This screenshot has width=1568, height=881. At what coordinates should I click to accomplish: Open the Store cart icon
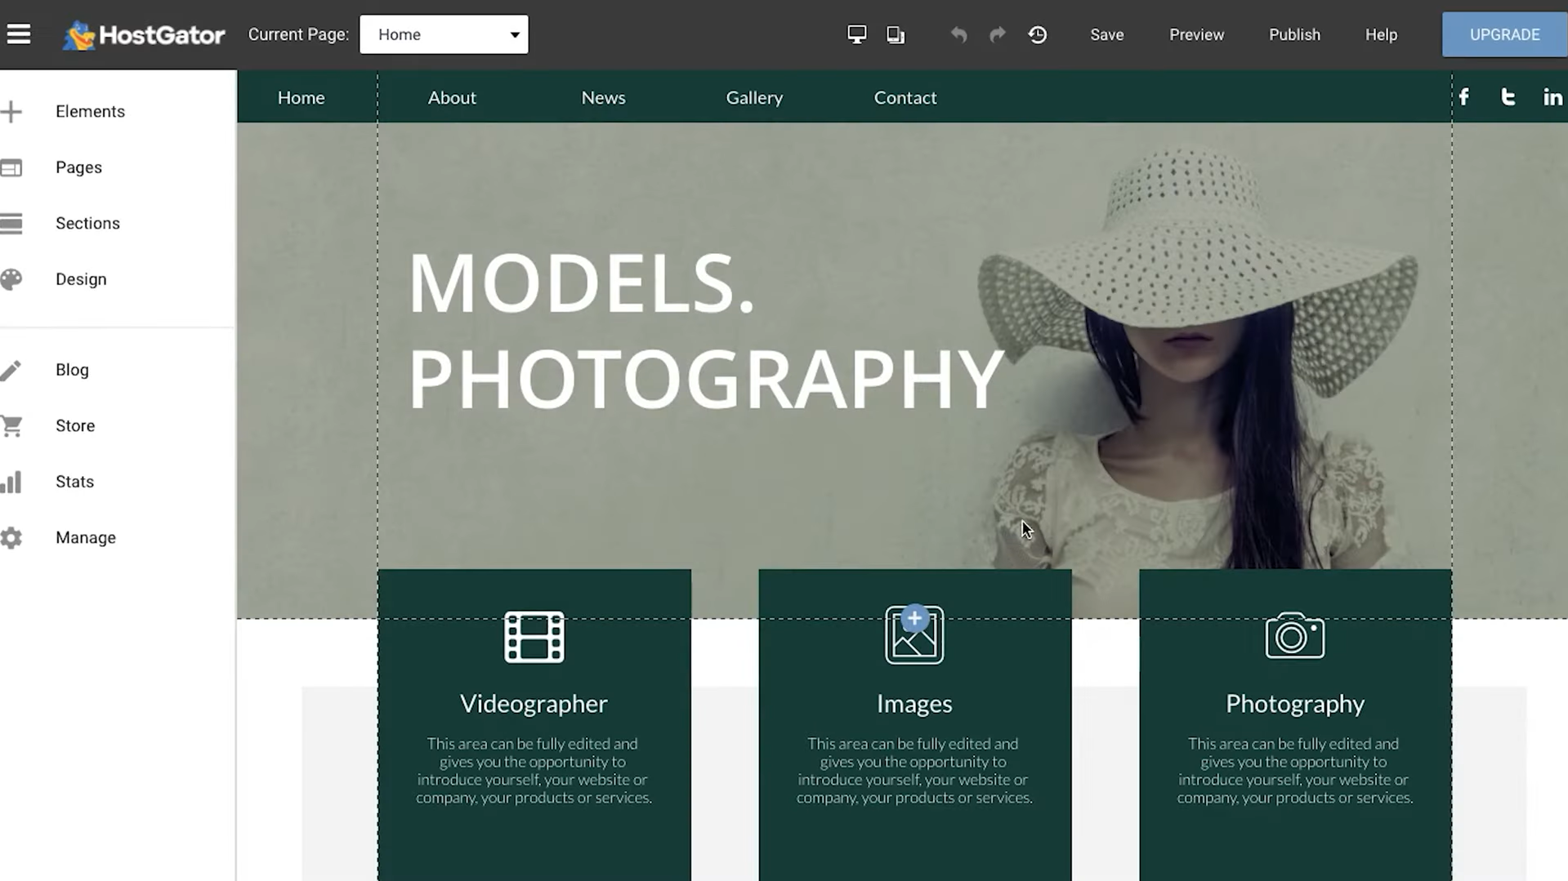pyautogui.click(x=12, y=425)
